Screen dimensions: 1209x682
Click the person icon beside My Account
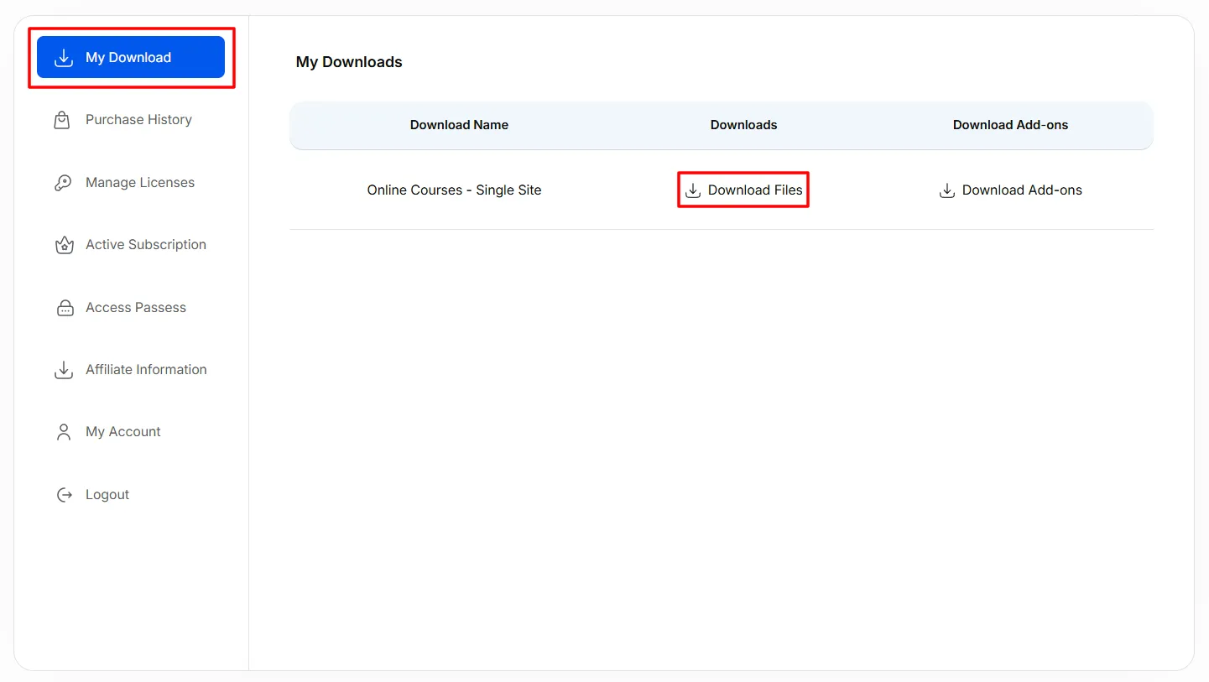click(x=63, y=431)
